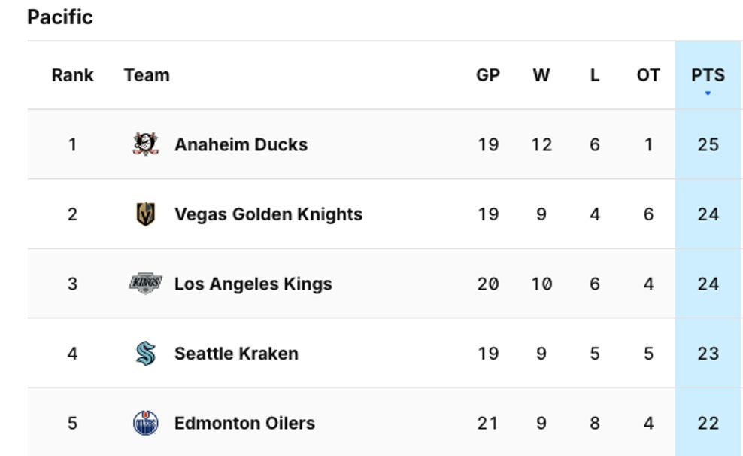Go to the Edmonton Oilers team page

coord(244,423)
